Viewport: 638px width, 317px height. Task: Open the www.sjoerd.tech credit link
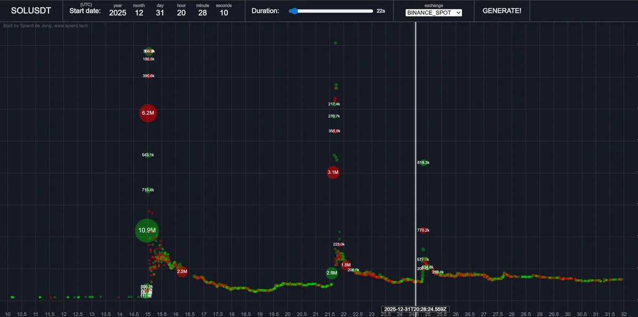click(x=71, y=26)
